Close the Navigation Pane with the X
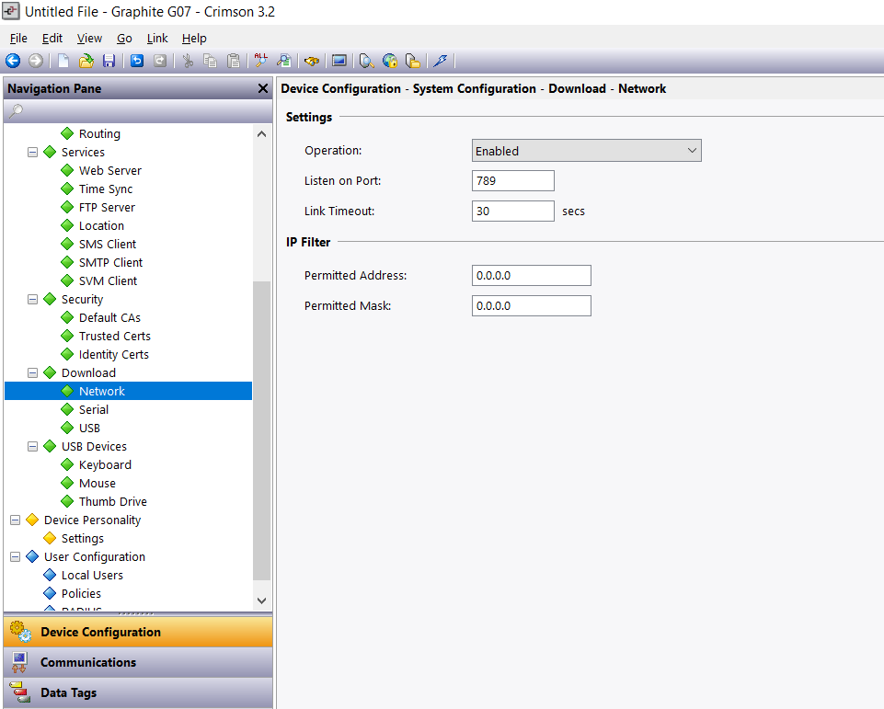Screen dimensions: 884x709 click(263, 88)
